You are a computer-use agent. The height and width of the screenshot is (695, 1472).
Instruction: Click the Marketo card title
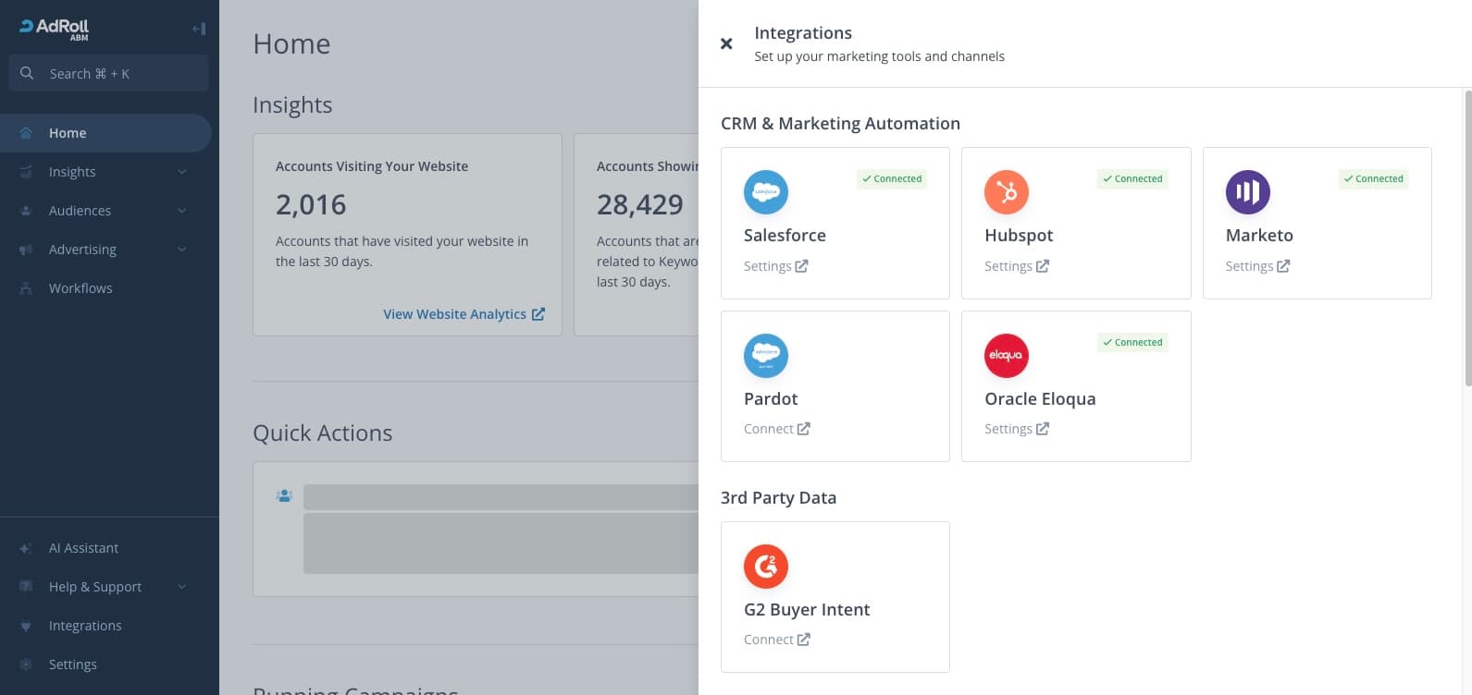1259,235
